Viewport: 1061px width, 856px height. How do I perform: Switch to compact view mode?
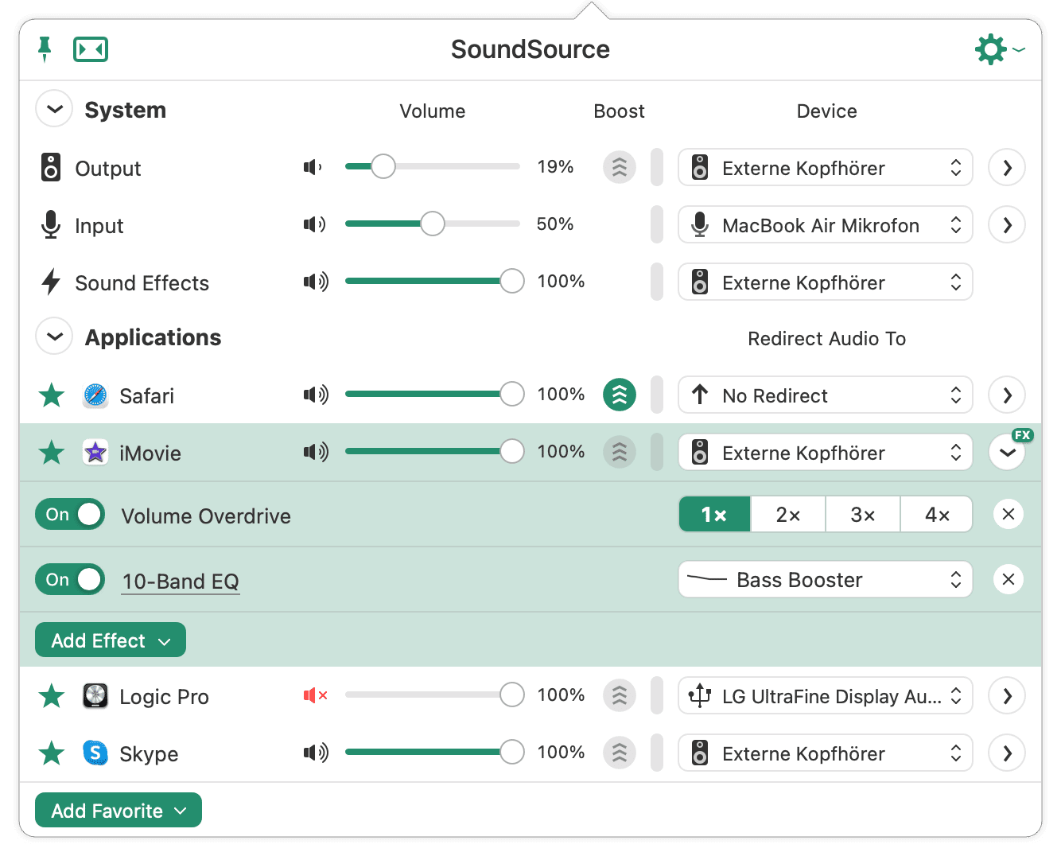point(91,49)
